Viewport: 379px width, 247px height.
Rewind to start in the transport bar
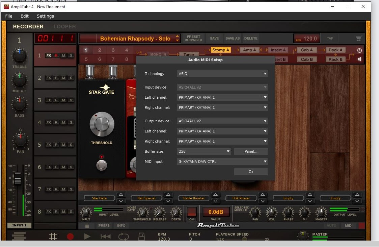tap(105, 236)
